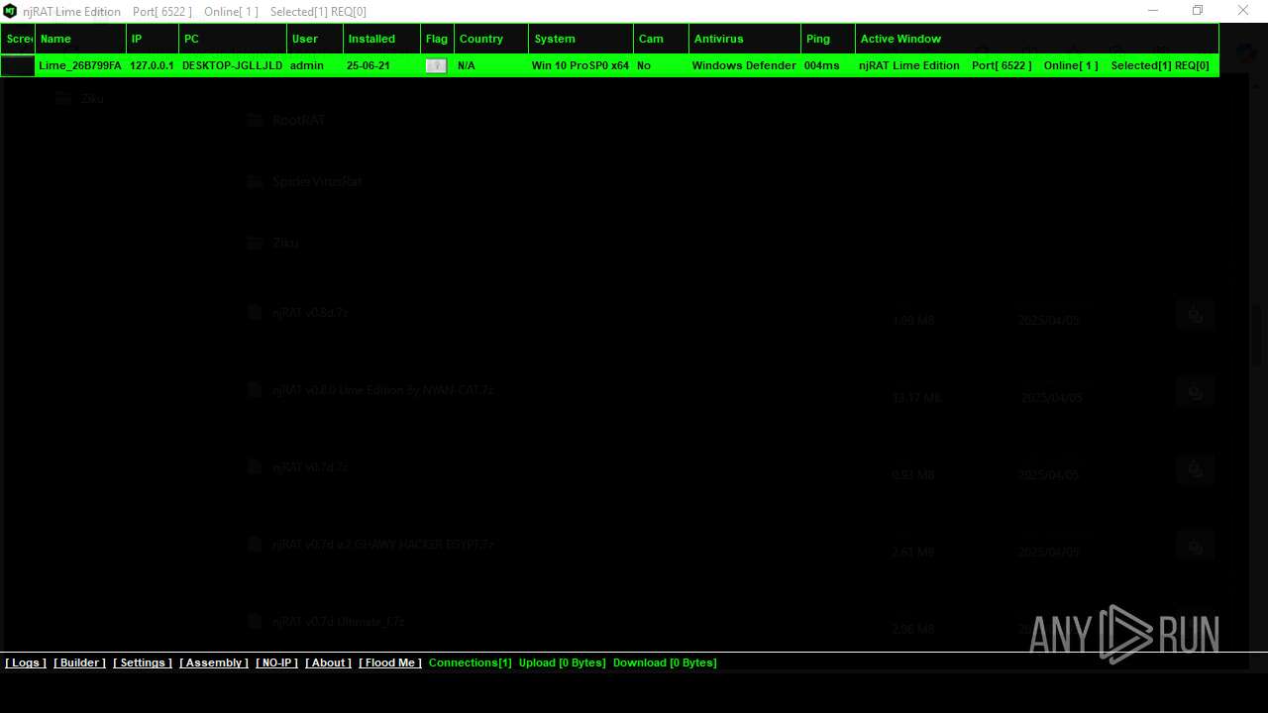1268x713 pixels.
Task: Click the Upload [0 Bytes] status text
Action: 562,662
